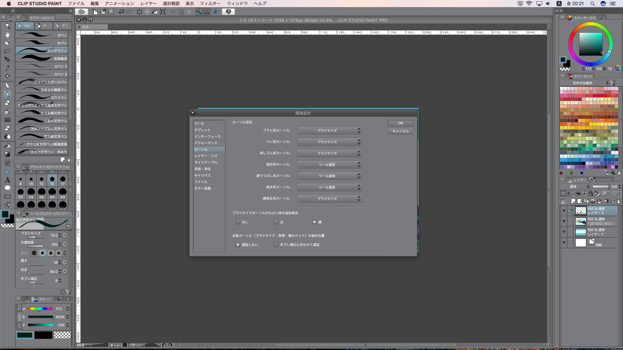Select タブレット in the preferences category list
Image resolution: width=623 pixels, height=350 pixels.
[202, 130]
